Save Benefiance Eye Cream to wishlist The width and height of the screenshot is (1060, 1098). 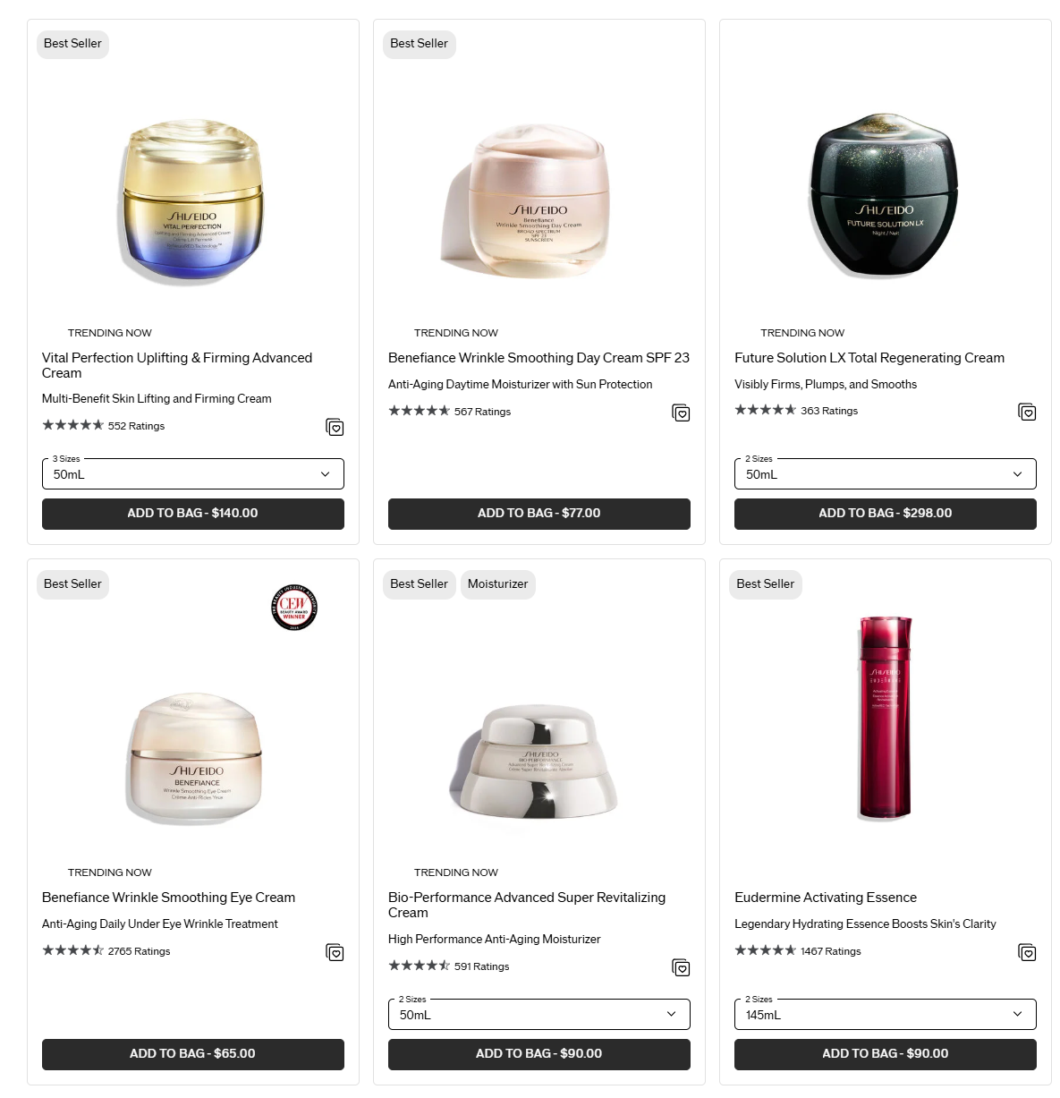coord(335,952)
